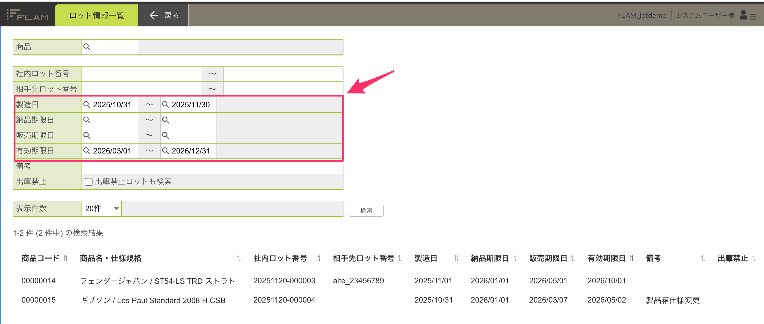
Task: Open the 有効期限日 end date picker icon
Action: [166, 151]
